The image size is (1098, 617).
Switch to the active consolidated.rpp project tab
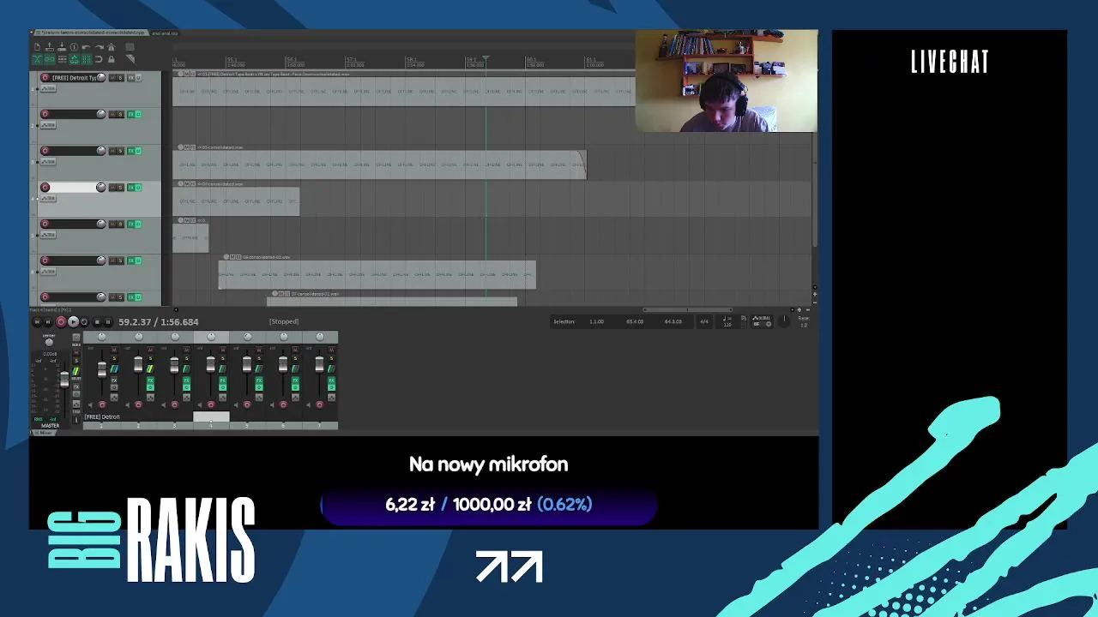click(92, 33)
